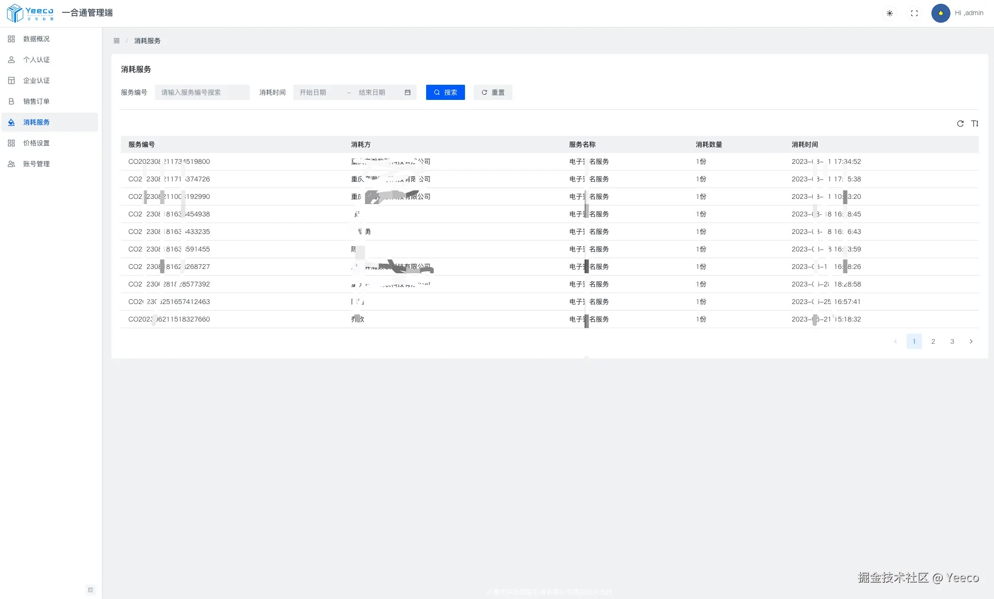Click next page arrow in pagination

(x=971, y=341)
